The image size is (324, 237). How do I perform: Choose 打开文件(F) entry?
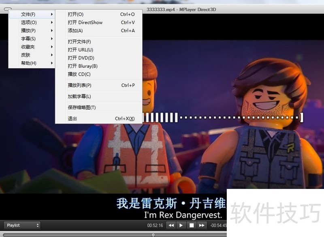(x=99, y=42)
